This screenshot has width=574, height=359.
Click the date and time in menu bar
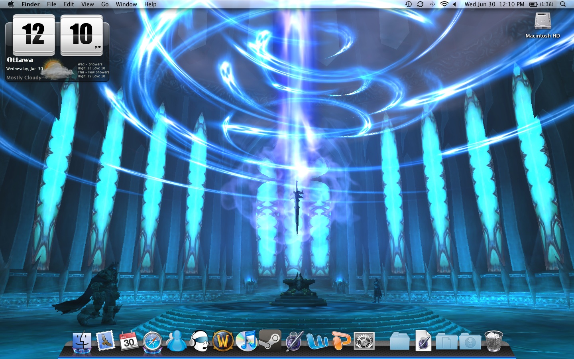[x=494, y=4]
